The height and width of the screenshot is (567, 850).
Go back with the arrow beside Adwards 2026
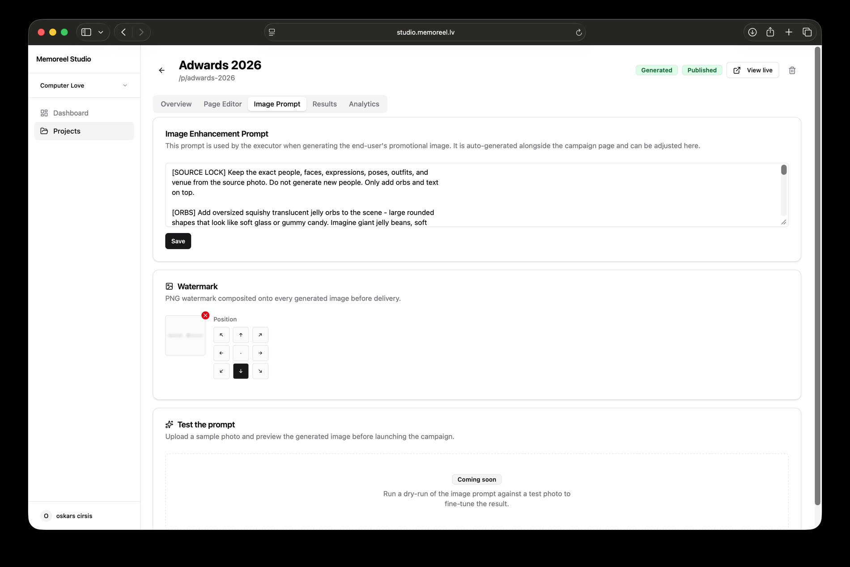tap(161, 70)
